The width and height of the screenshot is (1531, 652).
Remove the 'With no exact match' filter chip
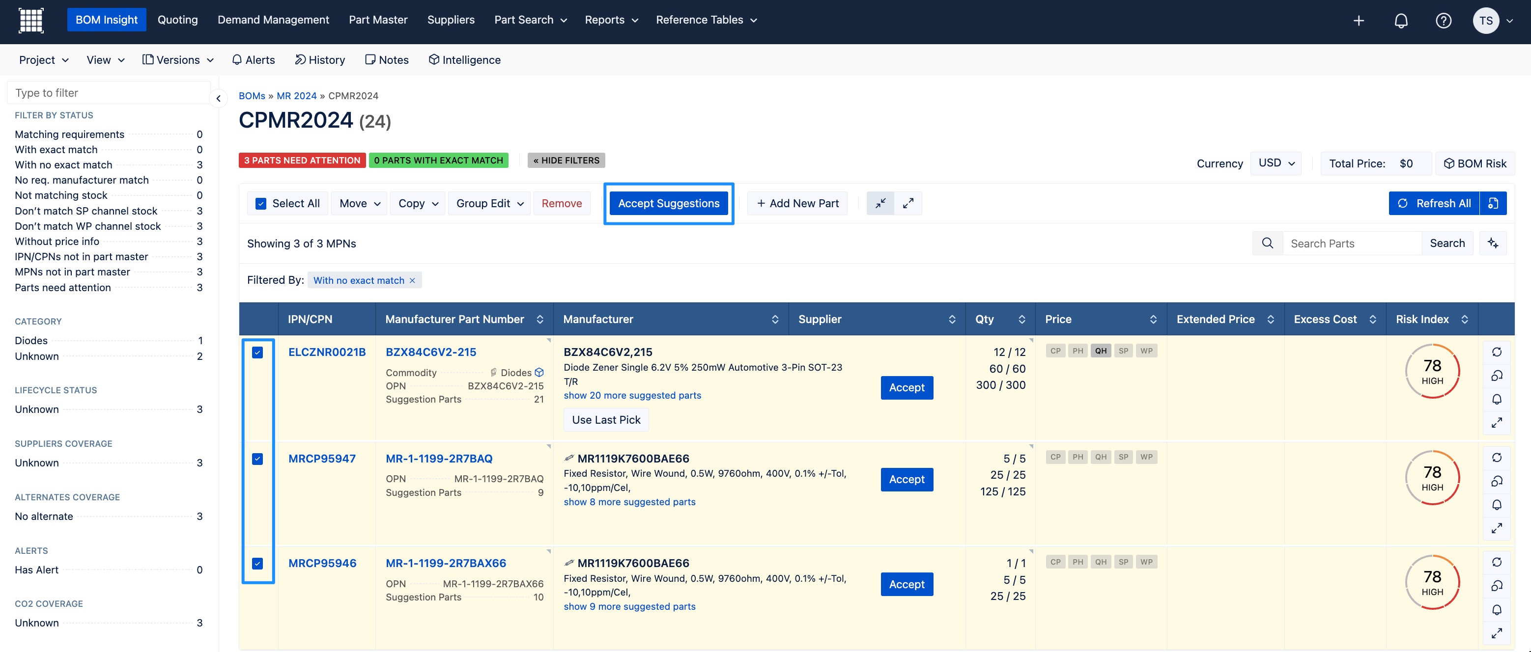point(412,280)
